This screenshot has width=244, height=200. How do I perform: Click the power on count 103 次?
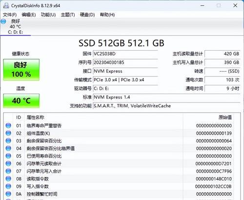pyautogui.click(x=223, y=80)
